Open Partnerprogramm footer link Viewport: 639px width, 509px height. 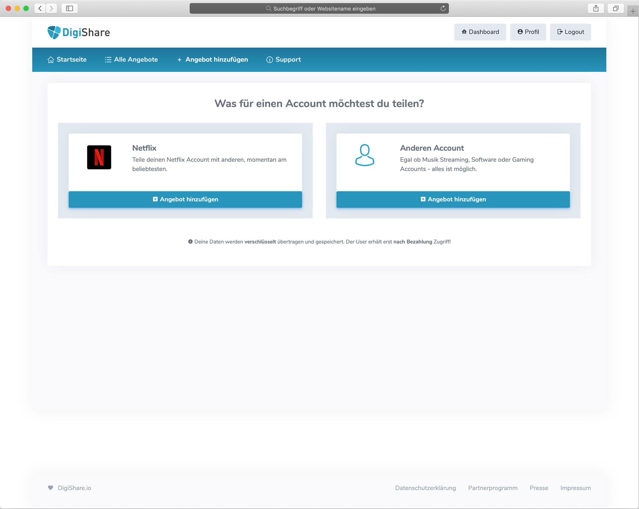[x=493, y=488]
